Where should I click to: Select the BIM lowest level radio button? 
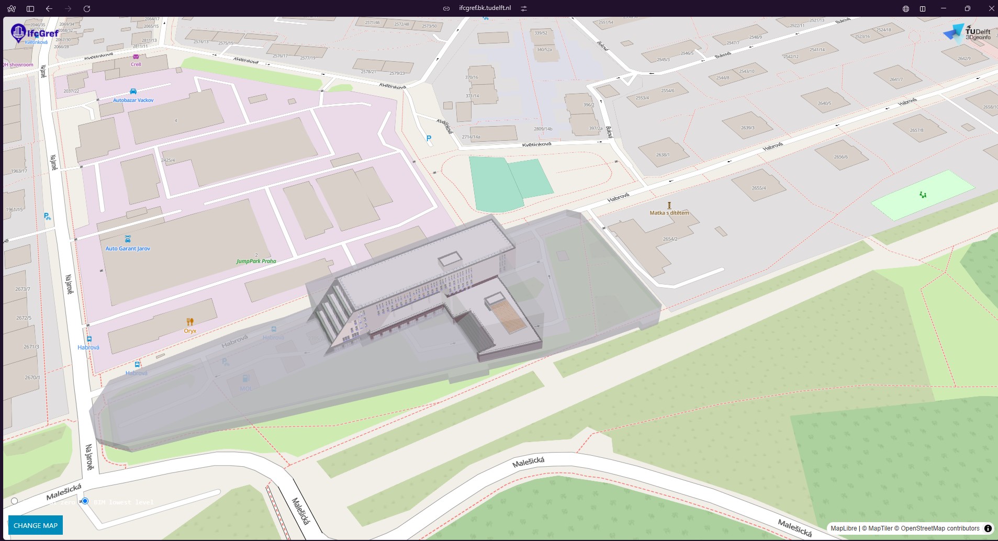point(85,501)
